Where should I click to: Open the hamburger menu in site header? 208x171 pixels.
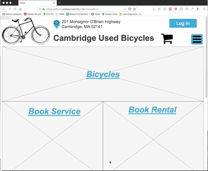(197, 39)
